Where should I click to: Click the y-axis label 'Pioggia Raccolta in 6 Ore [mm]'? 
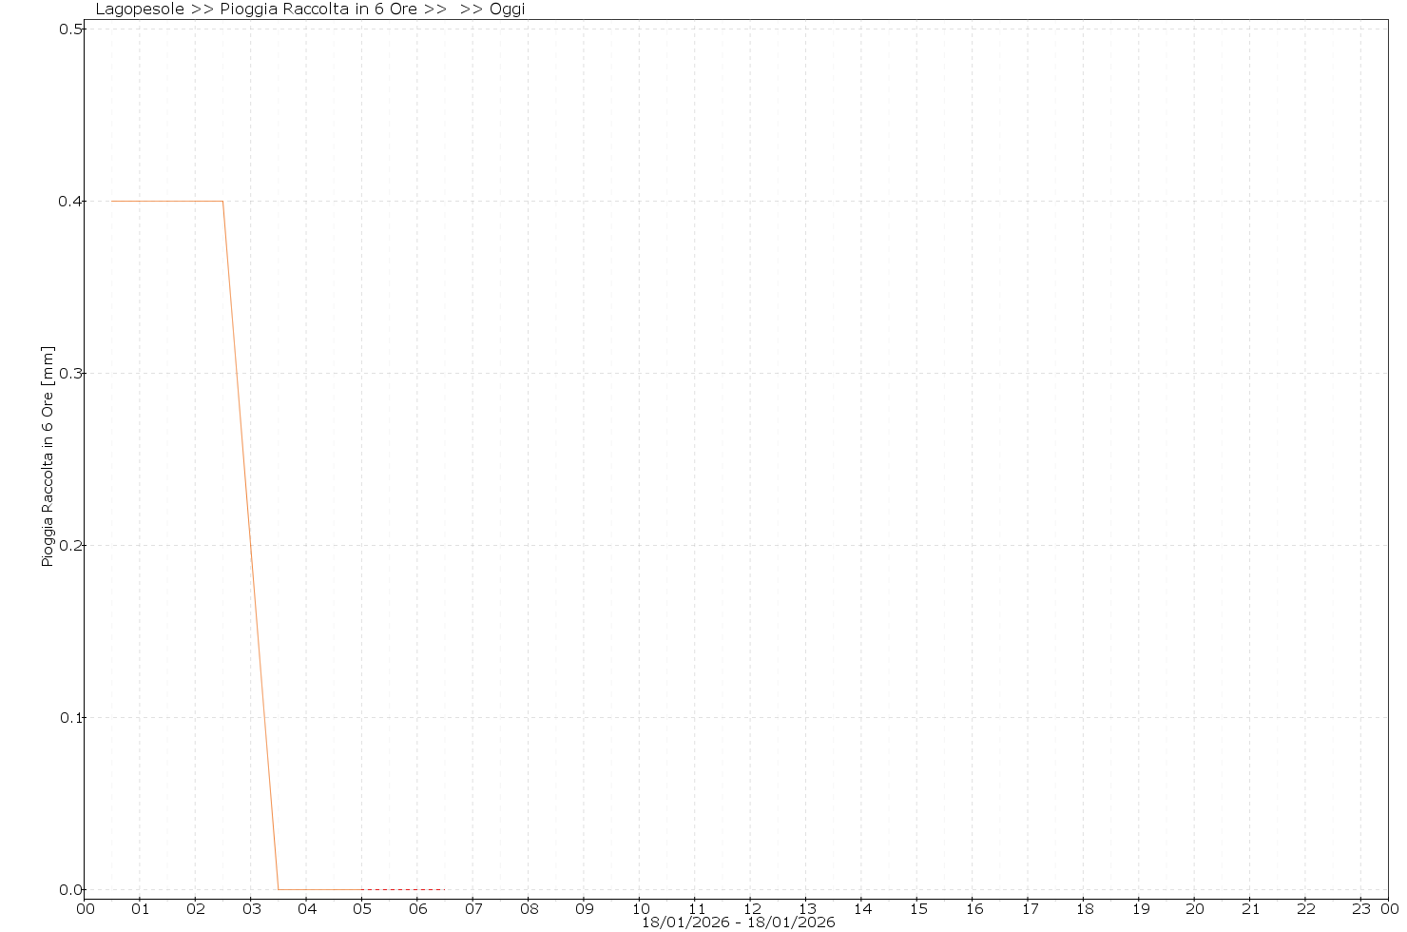48,456
